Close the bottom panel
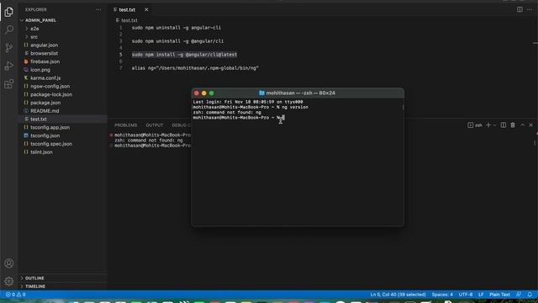Image resolution: width=538 pixels, height=303 pixels. pyautogui.click(x=531, y=125)
